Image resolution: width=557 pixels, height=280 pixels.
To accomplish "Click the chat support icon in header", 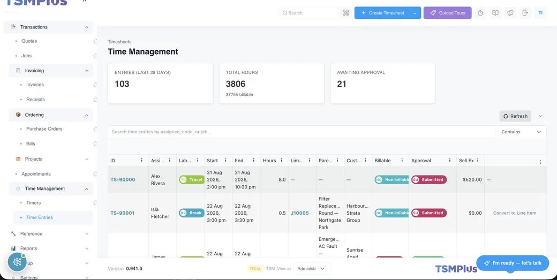I will [x=510, y=13].
